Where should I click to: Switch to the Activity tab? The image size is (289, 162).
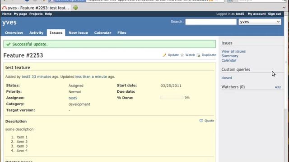pyautogui.click(x=36, y=33)
